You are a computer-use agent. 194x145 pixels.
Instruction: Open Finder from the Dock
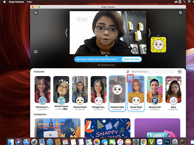pos(11,142)
